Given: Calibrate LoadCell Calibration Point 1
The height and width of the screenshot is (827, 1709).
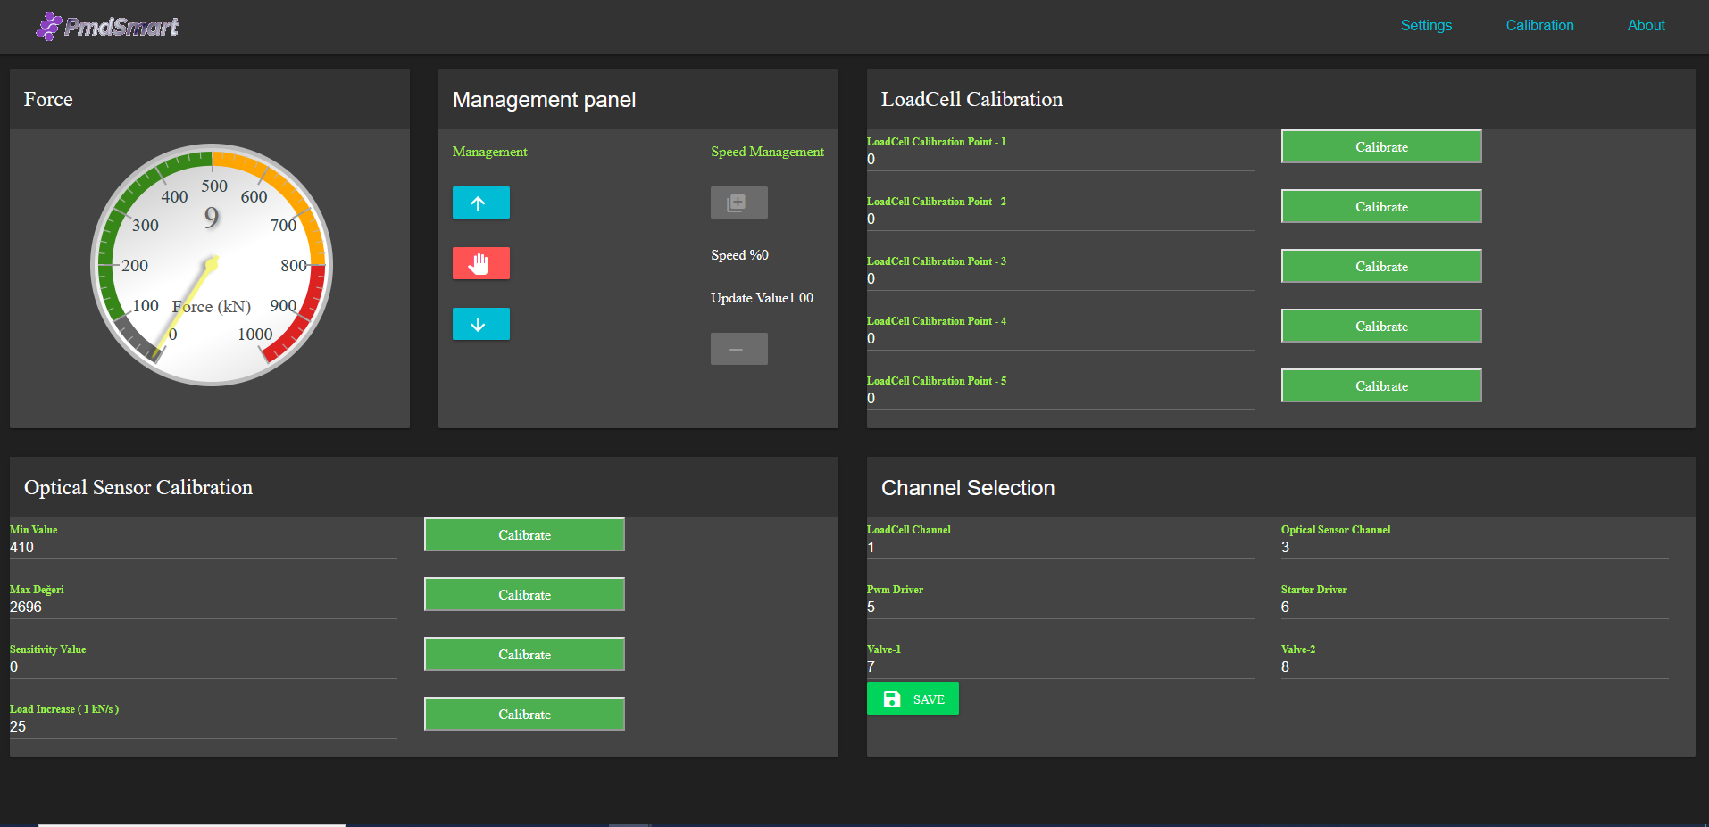Looking at the screenshot, I should click(x=1380, y=147).
